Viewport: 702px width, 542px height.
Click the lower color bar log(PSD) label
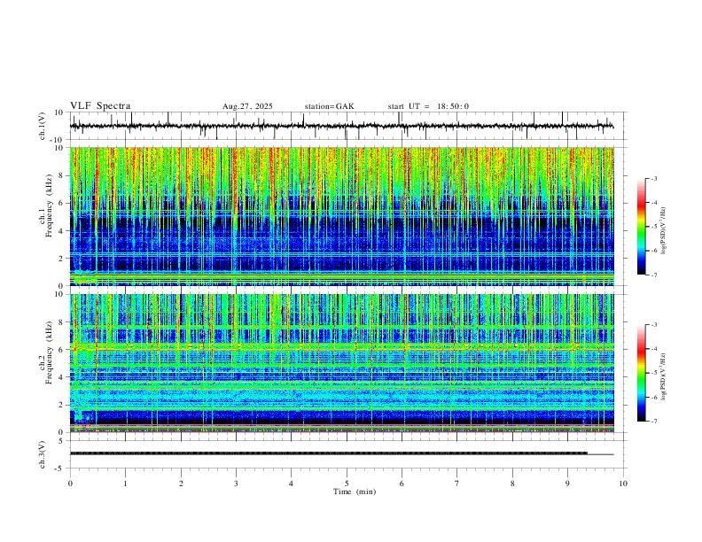663,376
